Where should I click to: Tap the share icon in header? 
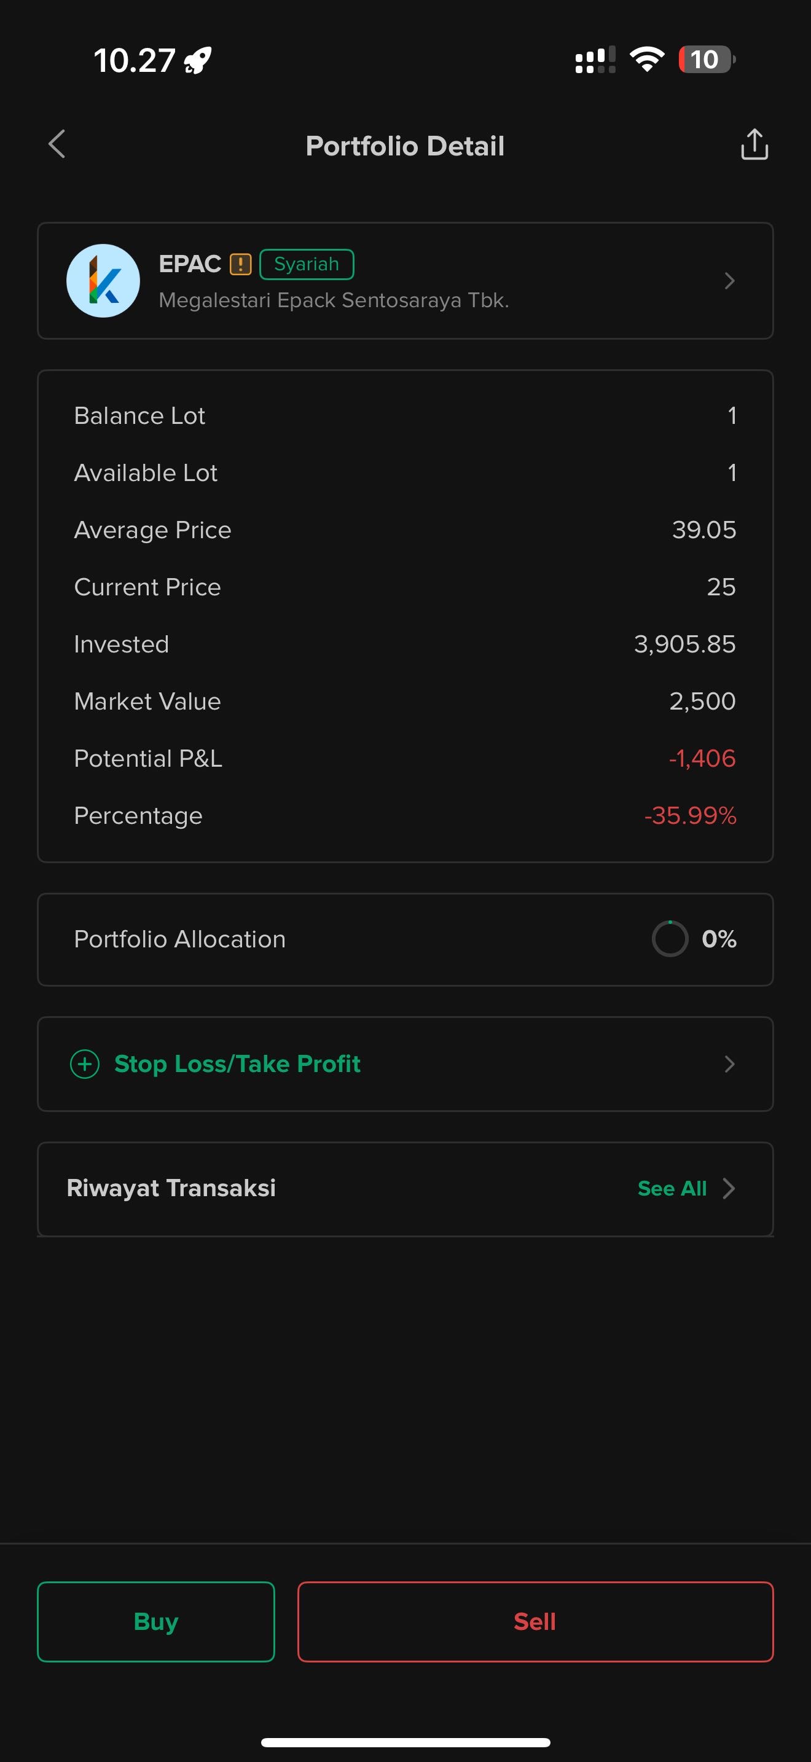[754, 144]
